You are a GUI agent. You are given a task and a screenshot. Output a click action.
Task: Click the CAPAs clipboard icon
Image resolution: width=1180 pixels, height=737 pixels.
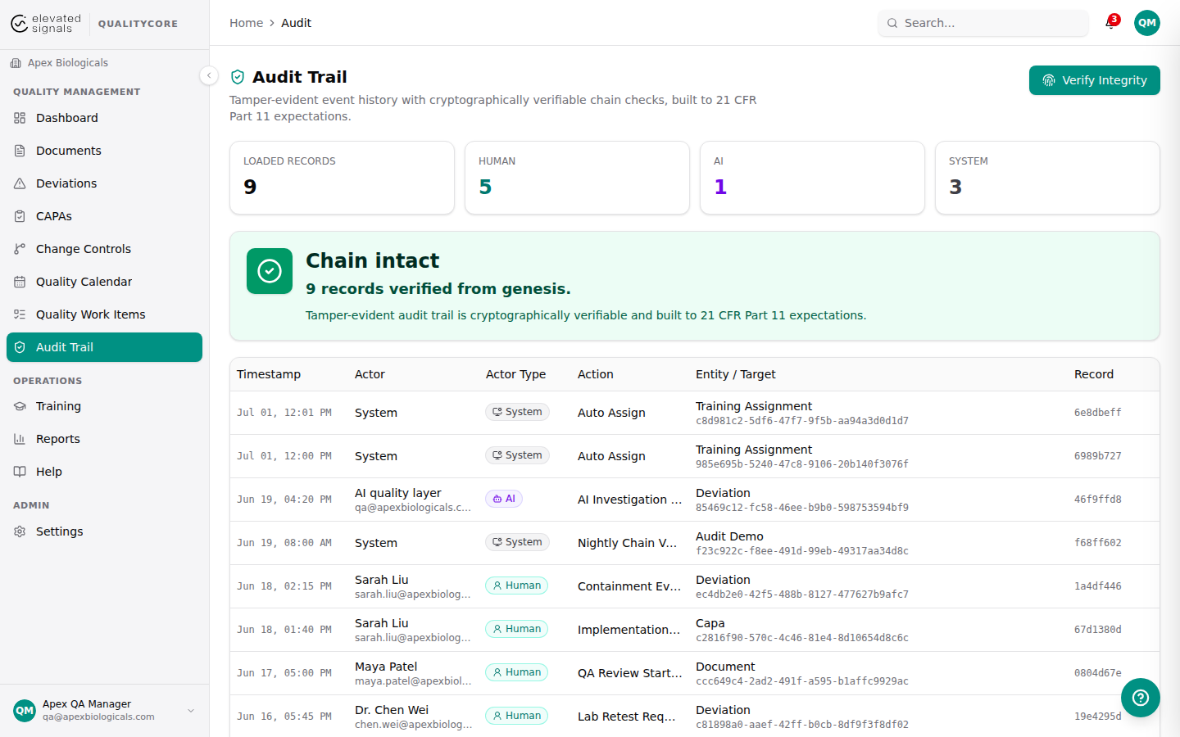20,216
